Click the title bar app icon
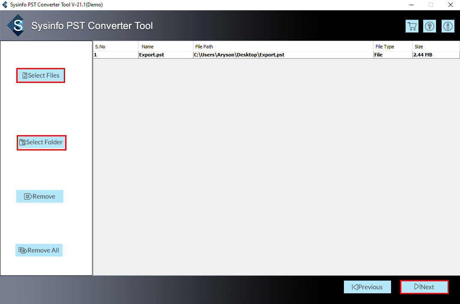Screen dimensions: 460x304 point(5,5)
